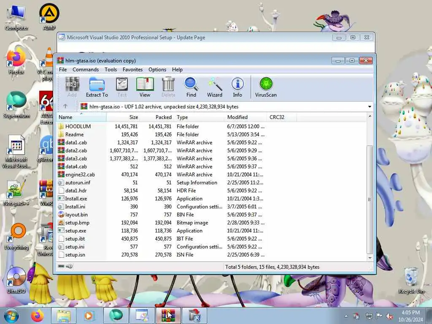Show hidden system tray icons

click(x=346, y=316)
